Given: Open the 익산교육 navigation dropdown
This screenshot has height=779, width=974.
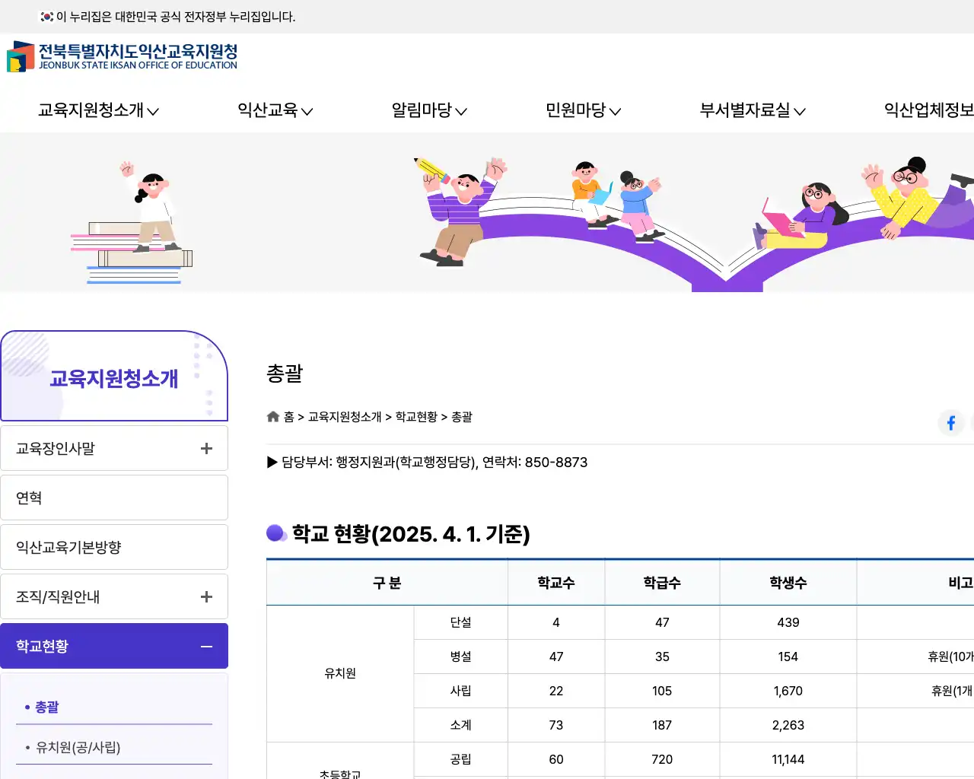Looking at the screenshot, I should click(270, 110).
